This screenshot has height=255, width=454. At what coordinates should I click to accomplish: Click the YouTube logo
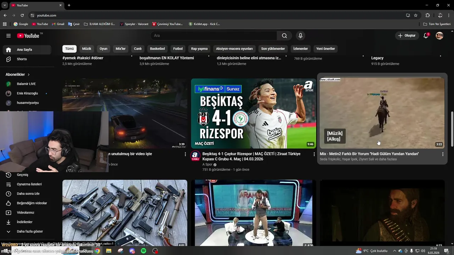(x=28, y=36)
